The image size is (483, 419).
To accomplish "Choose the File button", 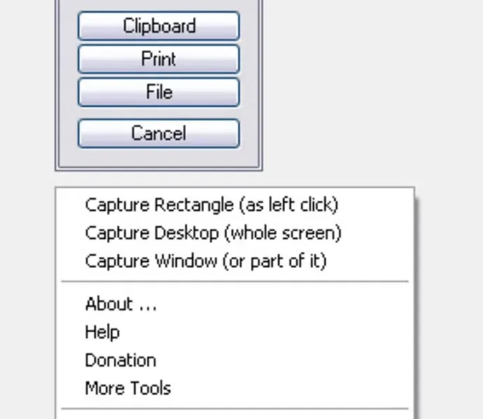I will click(159, 92).
